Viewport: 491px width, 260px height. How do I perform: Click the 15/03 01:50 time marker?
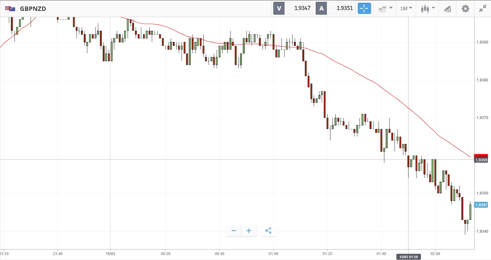408,257
